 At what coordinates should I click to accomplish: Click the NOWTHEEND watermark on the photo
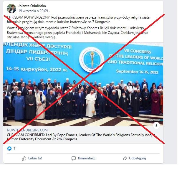(156, 120)
